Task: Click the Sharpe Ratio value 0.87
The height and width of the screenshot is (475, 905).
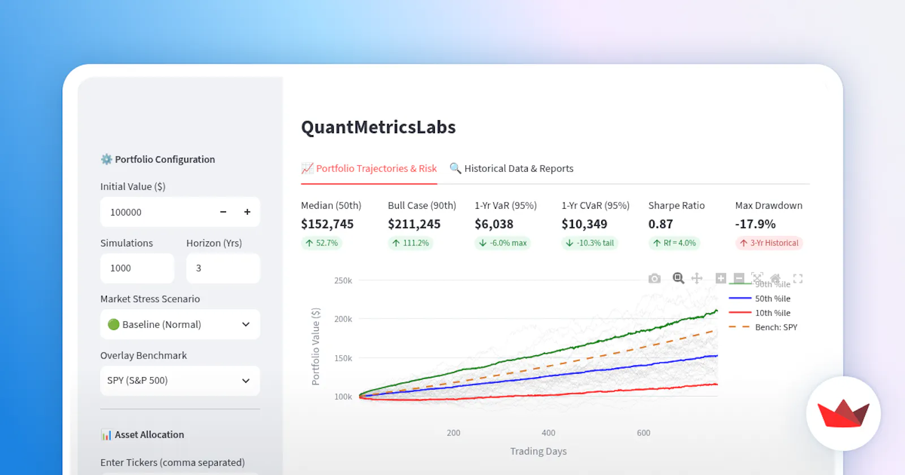Action: pos(661,224)
